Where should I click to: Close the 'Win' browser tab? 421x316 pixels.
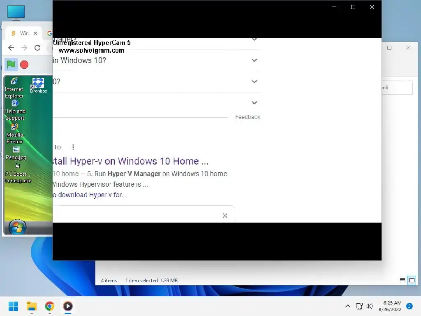(35, 33)
